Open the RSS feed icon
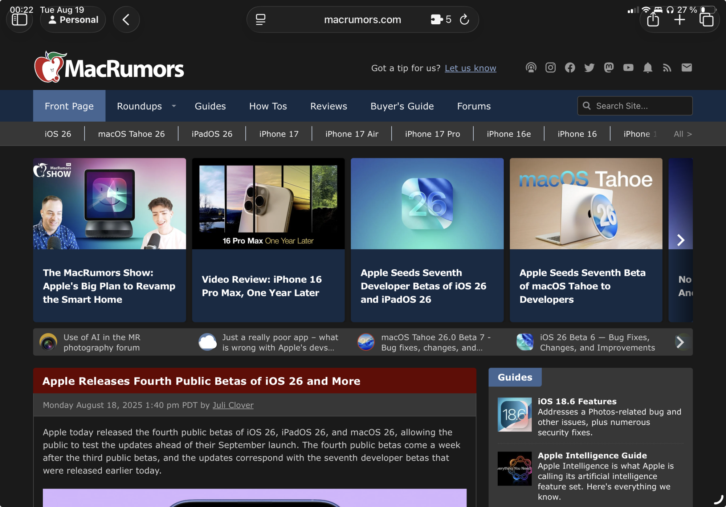726x507 pixels. point(667,68)
